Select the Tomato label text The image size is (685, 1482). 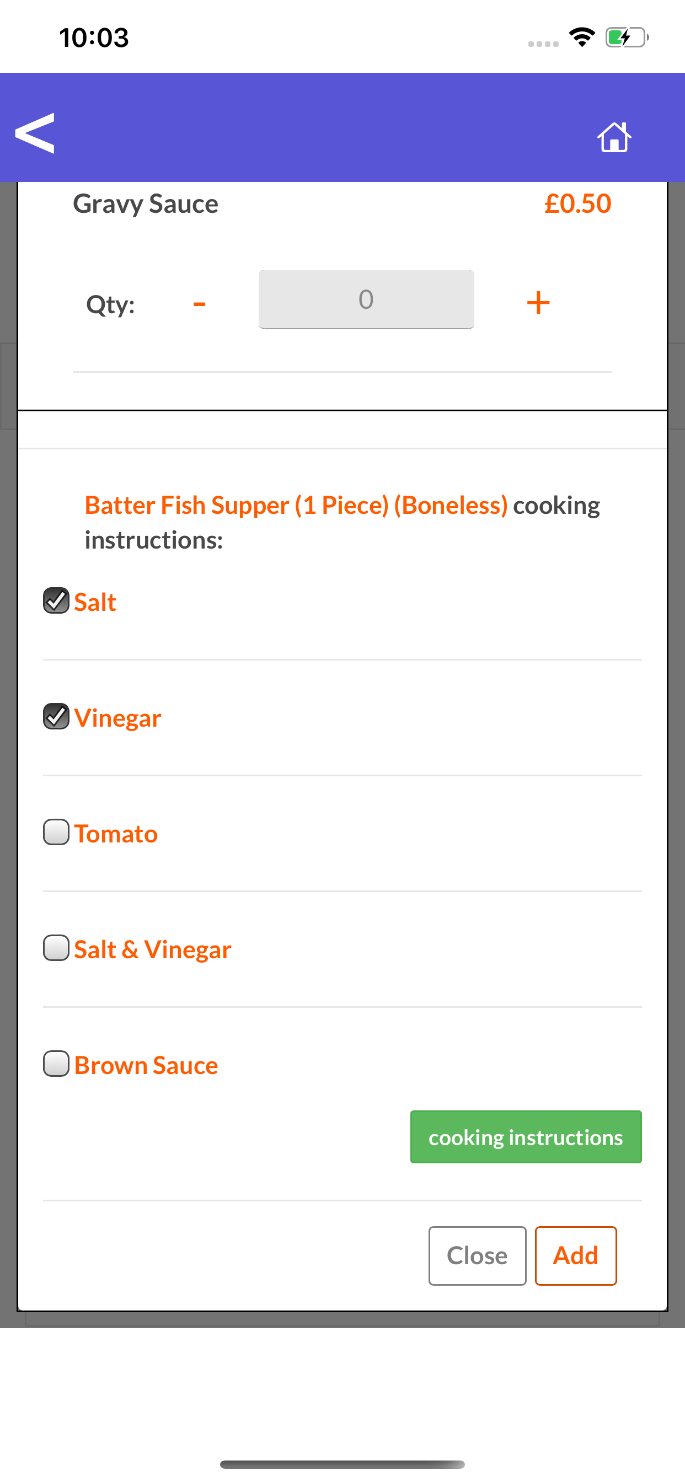coord(116,834)
